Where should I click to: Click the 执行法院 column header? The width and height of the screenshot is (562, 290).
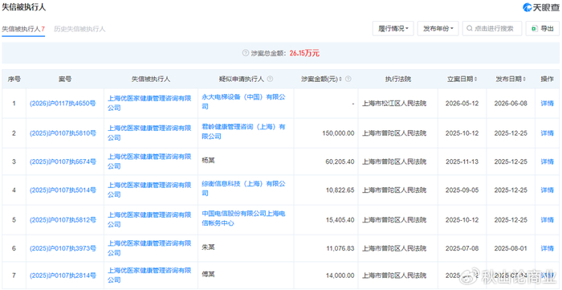click(x=398, y=80)
